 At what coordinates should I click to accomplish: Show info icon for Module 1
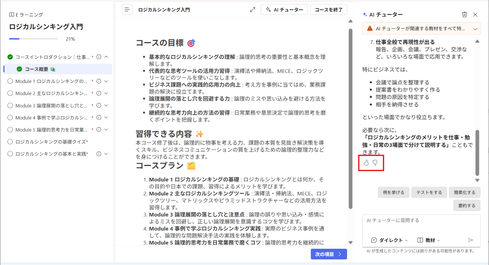coord(99,81)
